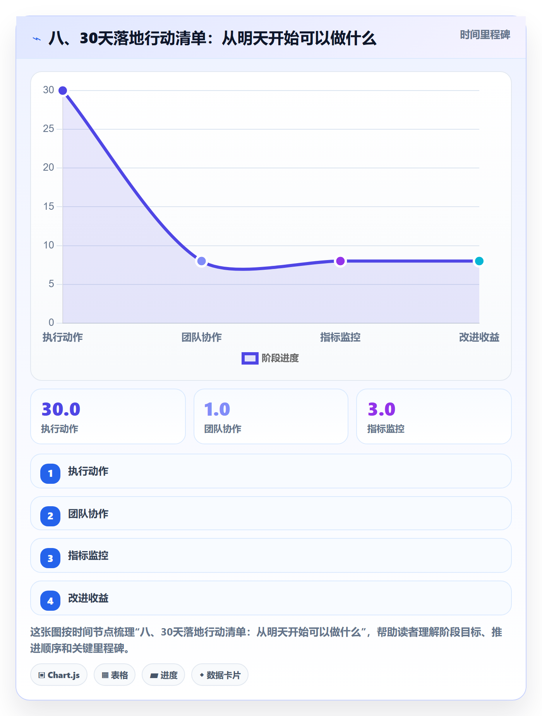This screenshot has height=716, width=542.
Task: Click the y-axis value 30
Action: tap(48, 90)
